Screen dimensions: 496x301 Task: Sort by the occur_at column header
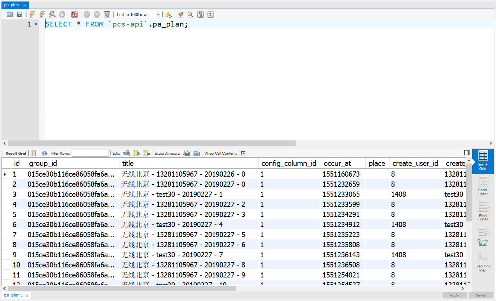coord(337,163)
